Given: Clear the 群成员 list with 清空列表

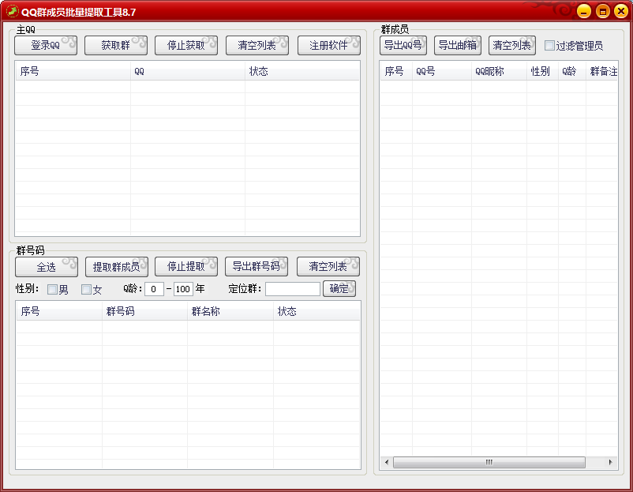Looking at the screenshot, I should pyautogui.click(x=512, y=45).
